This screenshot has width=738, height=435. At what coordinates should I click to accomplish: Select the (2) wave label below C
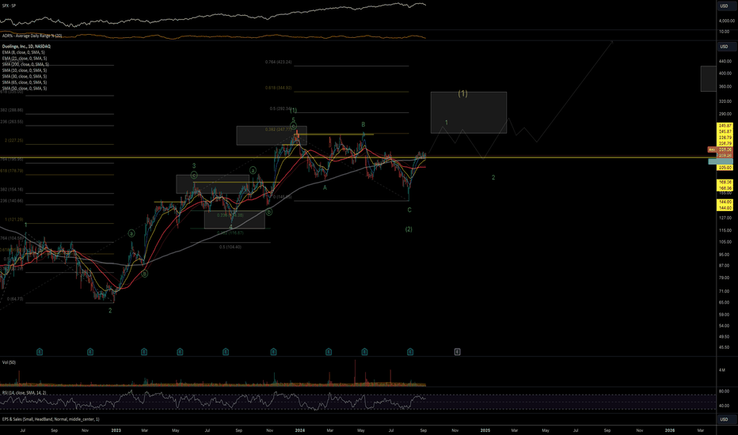coord(409,229)
